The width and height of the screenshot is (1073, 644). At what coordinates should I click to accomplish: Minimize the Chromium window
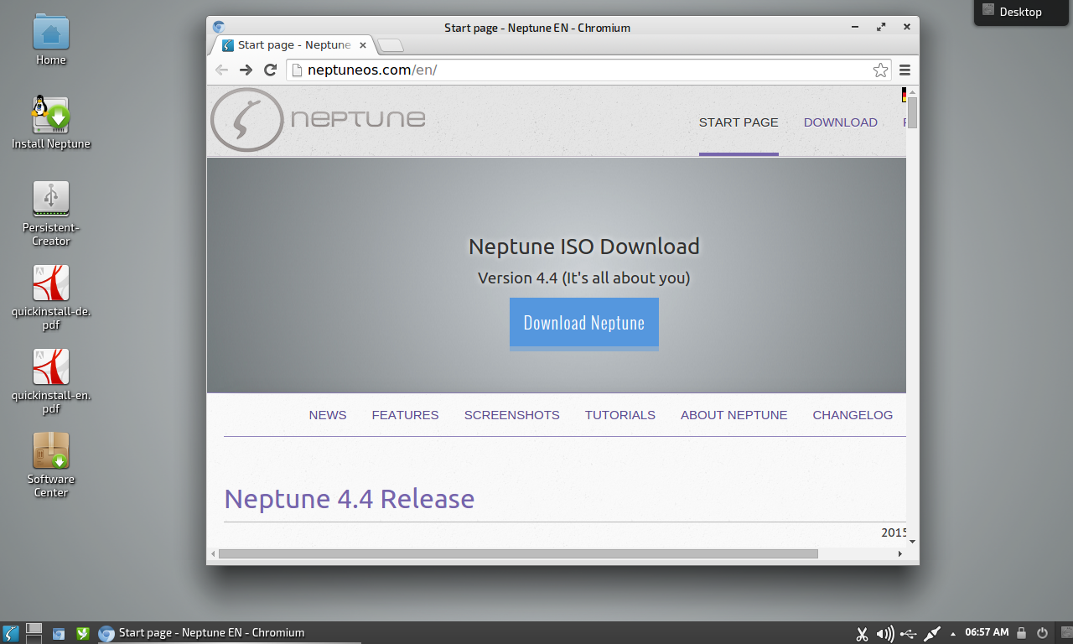coord(856,27)
